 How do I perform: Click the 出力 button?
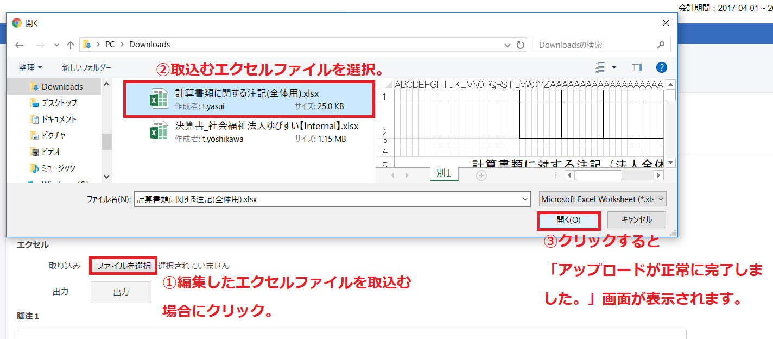click(121, 292)
